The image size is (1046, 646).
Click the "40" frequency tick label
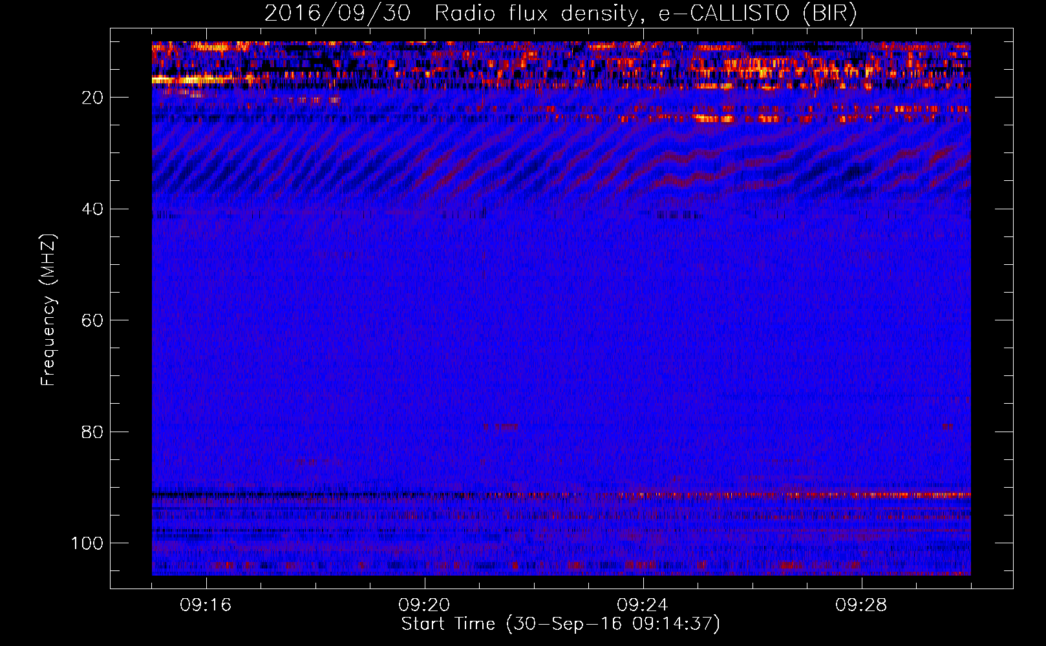click(92, 209)
